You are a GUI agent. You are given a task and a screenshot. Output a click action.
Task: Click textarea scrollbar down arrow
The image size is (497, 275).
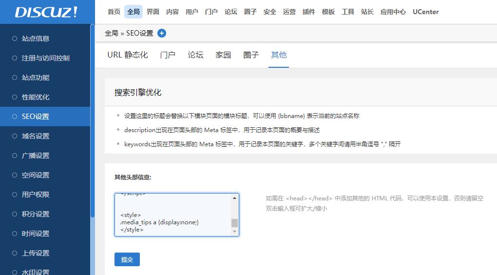[x=234, y=232]
